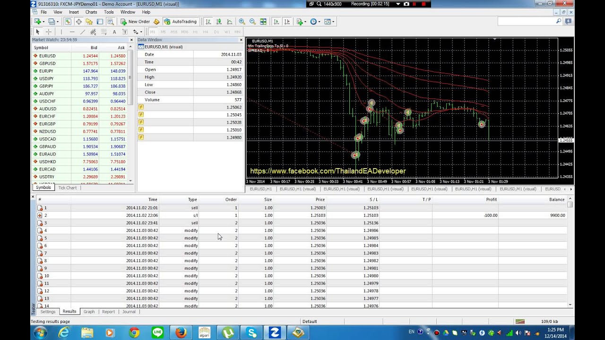Viewport: 605px width, 340px height.
Task: Open the Window menu
Action: click(x=128, y=12)
